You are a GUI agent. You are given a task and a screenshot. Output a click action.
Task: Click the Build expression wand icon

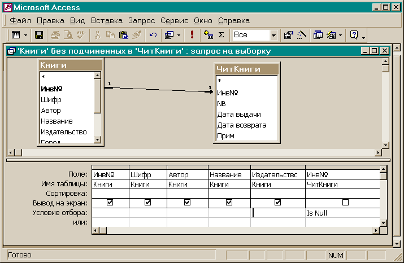click(x=302, y=35)
